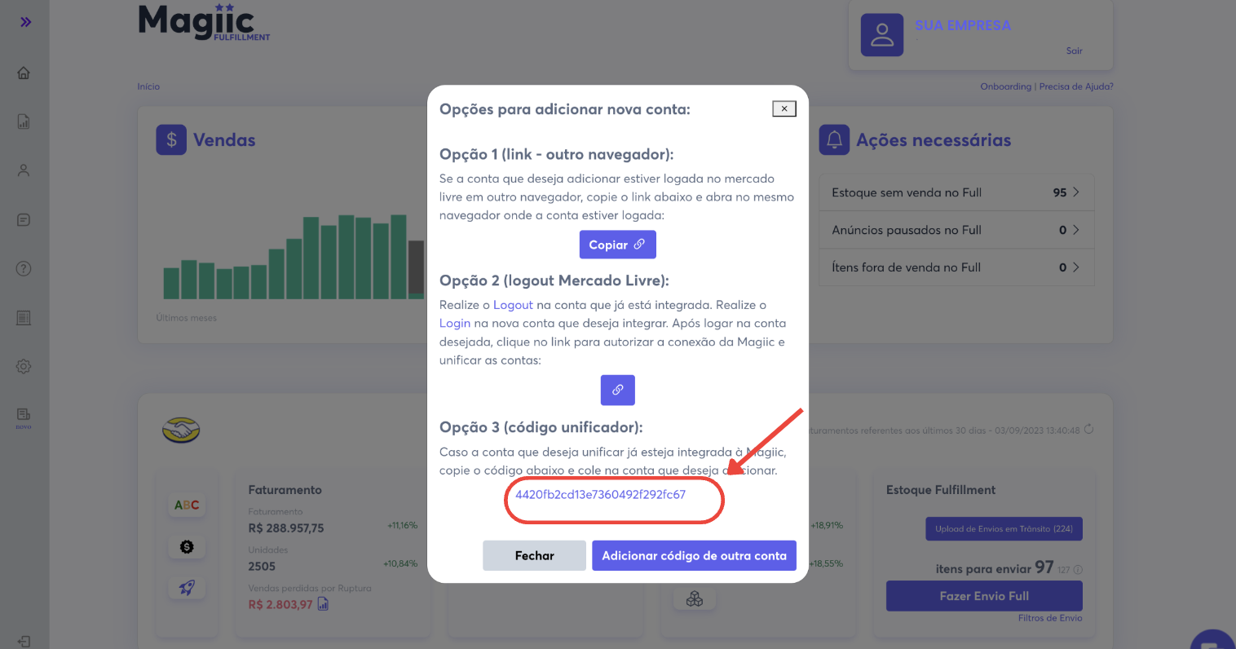Viewport: 1236px width, 649px height.
Task: Click the Início breadcrumb link
Action: (x=148, y=86)
